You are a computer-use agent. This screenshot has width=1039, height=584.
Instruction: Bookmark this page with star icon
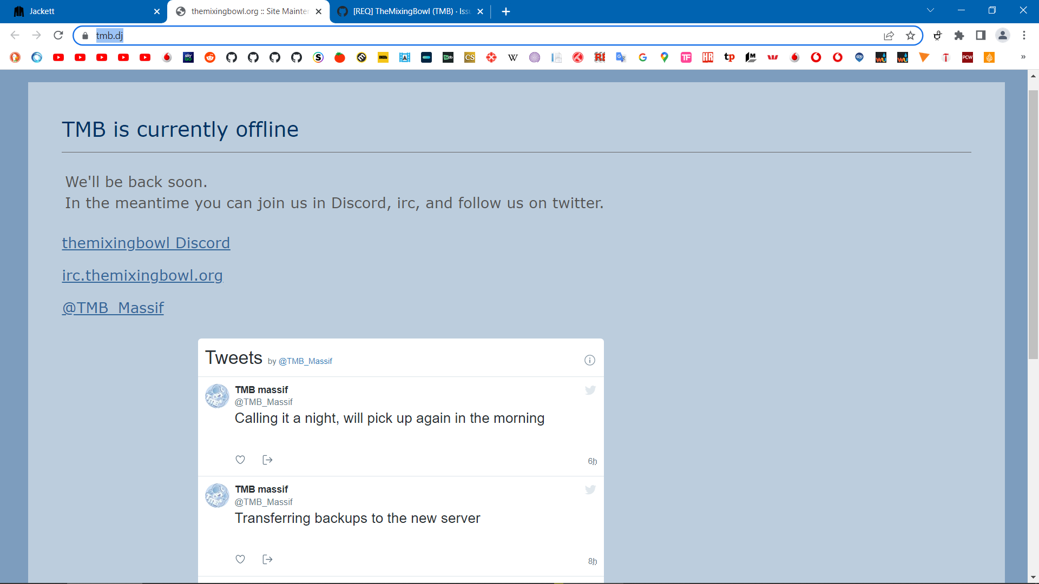910,36
